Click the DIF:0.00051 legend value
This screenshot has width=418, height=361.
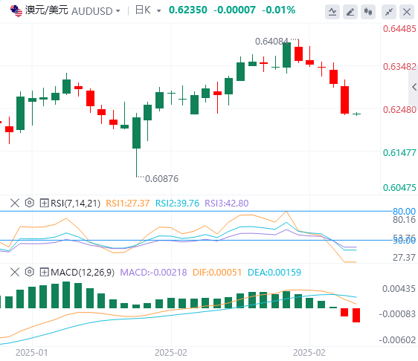point(217,273)
